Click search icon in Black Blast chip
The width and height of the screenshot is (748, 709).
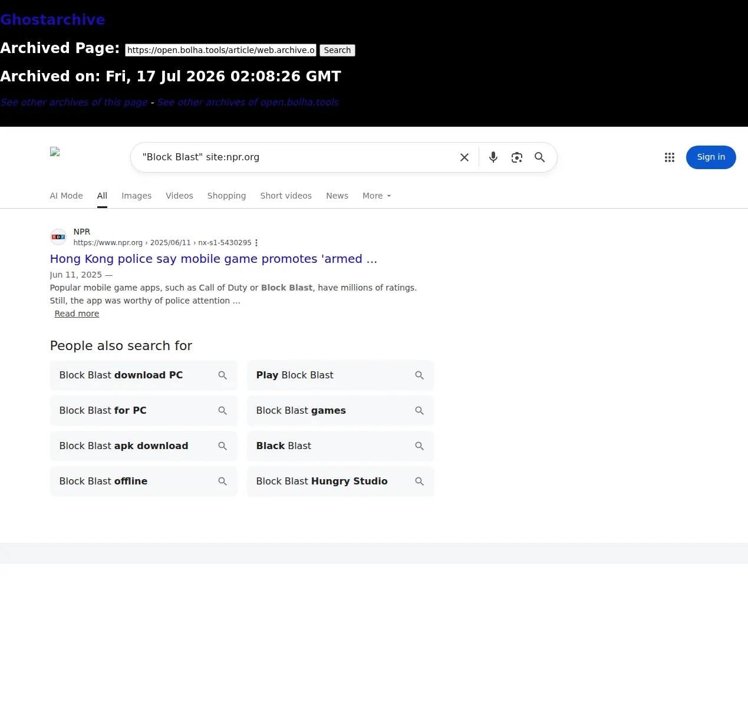coord(420,446)
